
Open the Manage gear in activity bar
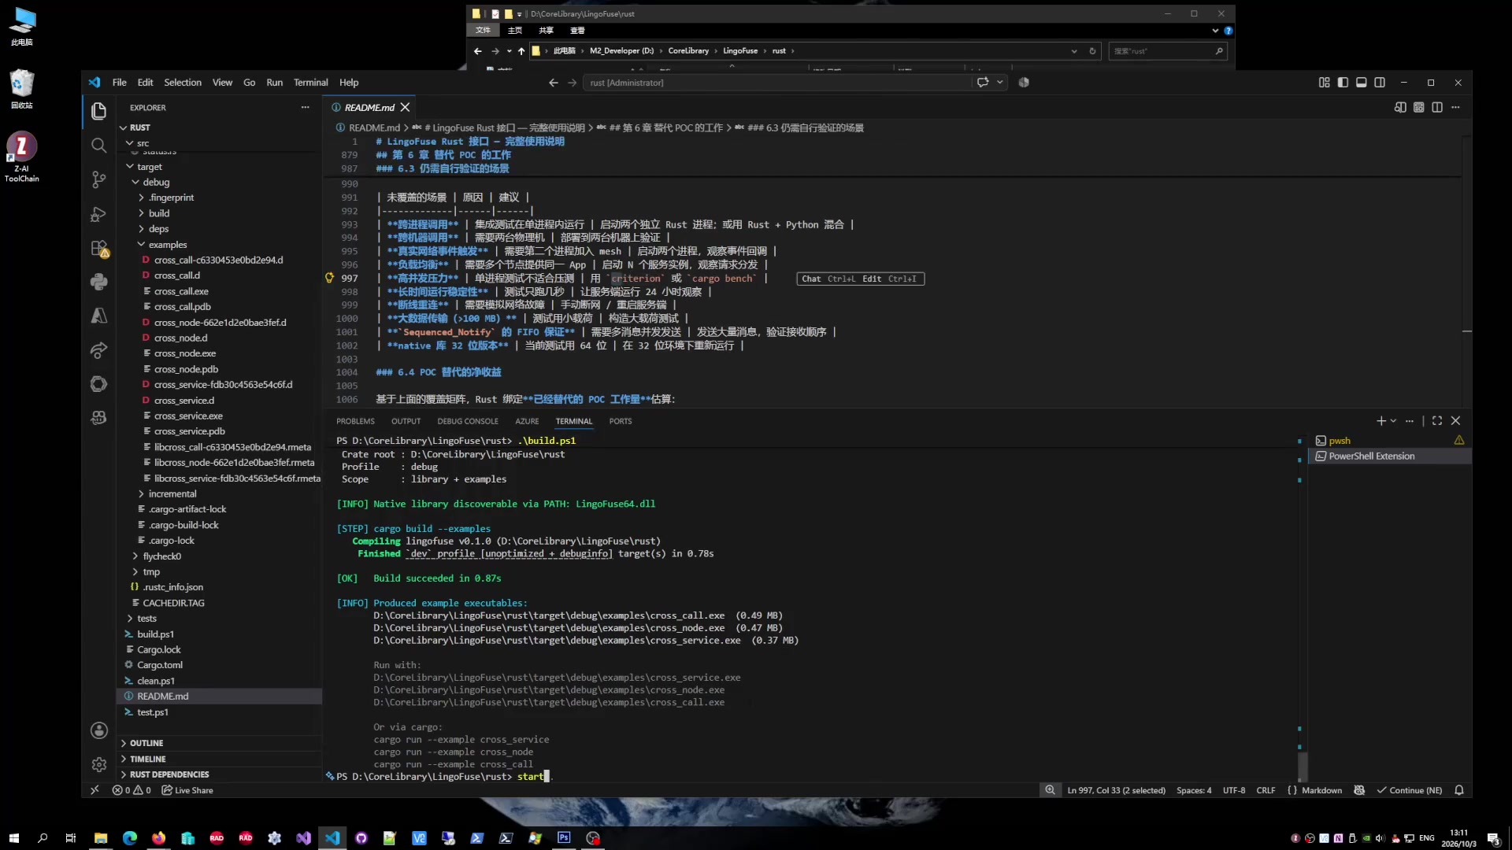(98, 764)
